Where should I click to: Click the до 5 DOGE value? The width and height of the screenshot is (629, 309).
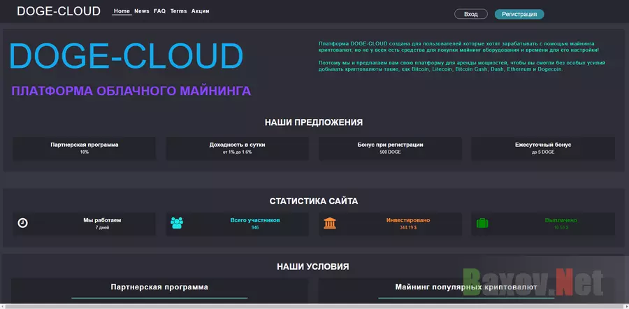tap(543, 152)
